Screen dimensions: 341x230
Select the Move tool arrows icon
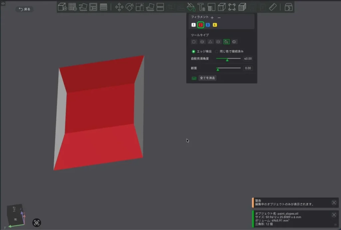click(x=119, y=7)
